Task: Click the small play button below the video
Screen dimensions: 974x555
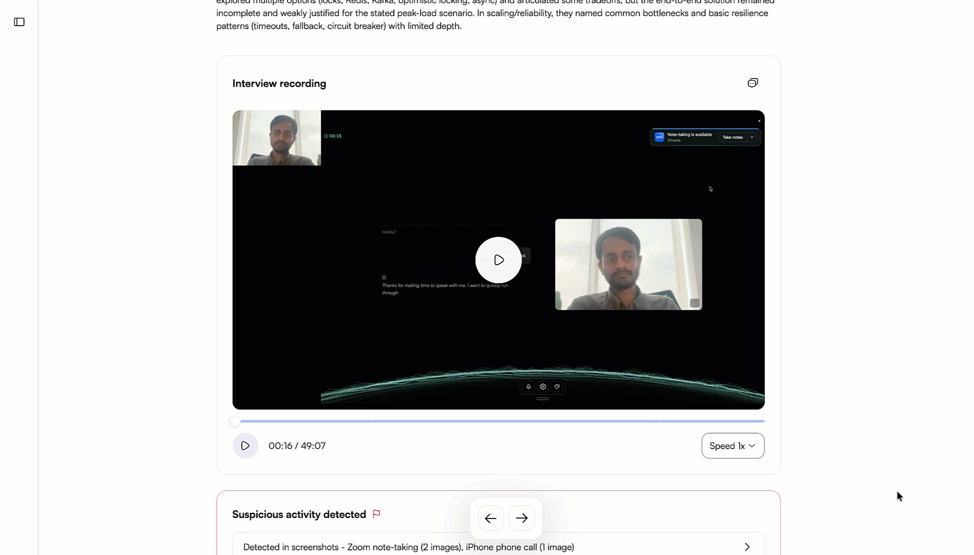Action: [x=245, y=446]
